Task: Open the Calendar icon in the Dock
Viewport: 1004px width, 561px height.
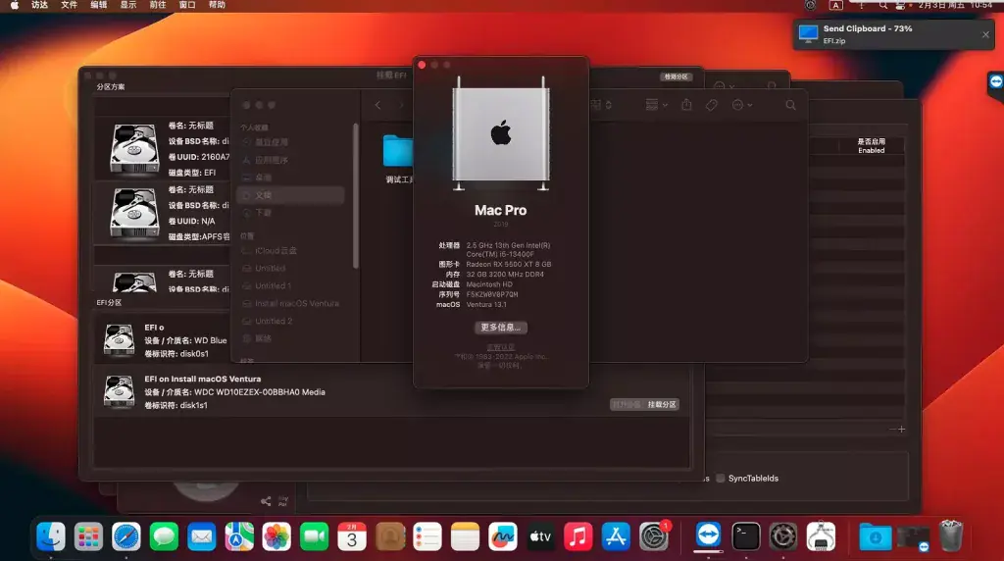Action: [x=352, y=536]
